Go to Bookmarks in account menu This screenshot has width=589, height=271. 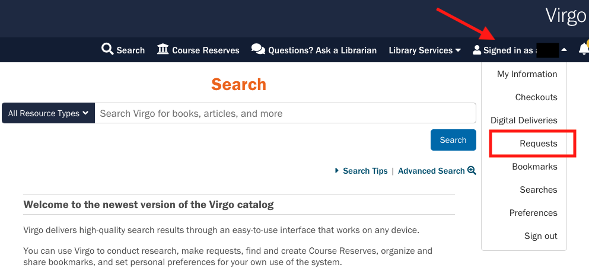[535, 167]
